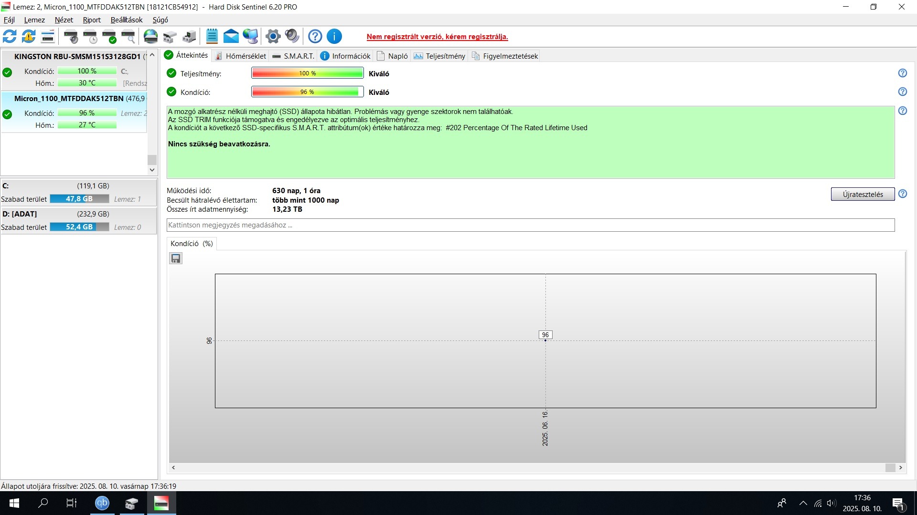Image resolution: width=917 pixels, height=515 pixels.
Task: Open the Beállítások menu
Action: pyautogui.click(x=127, y=20)
